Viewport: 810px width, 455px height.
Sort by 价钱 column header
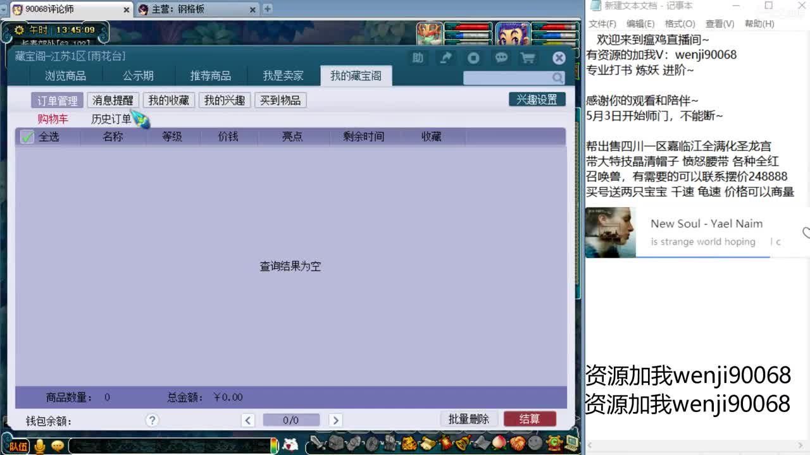228,136
